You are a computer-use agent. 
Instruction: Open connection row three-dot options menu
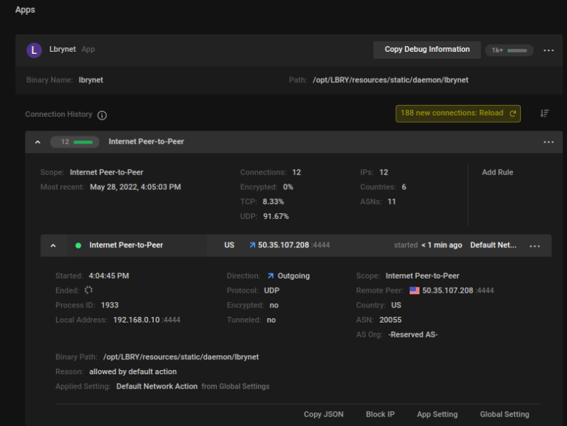pos(535,245)
